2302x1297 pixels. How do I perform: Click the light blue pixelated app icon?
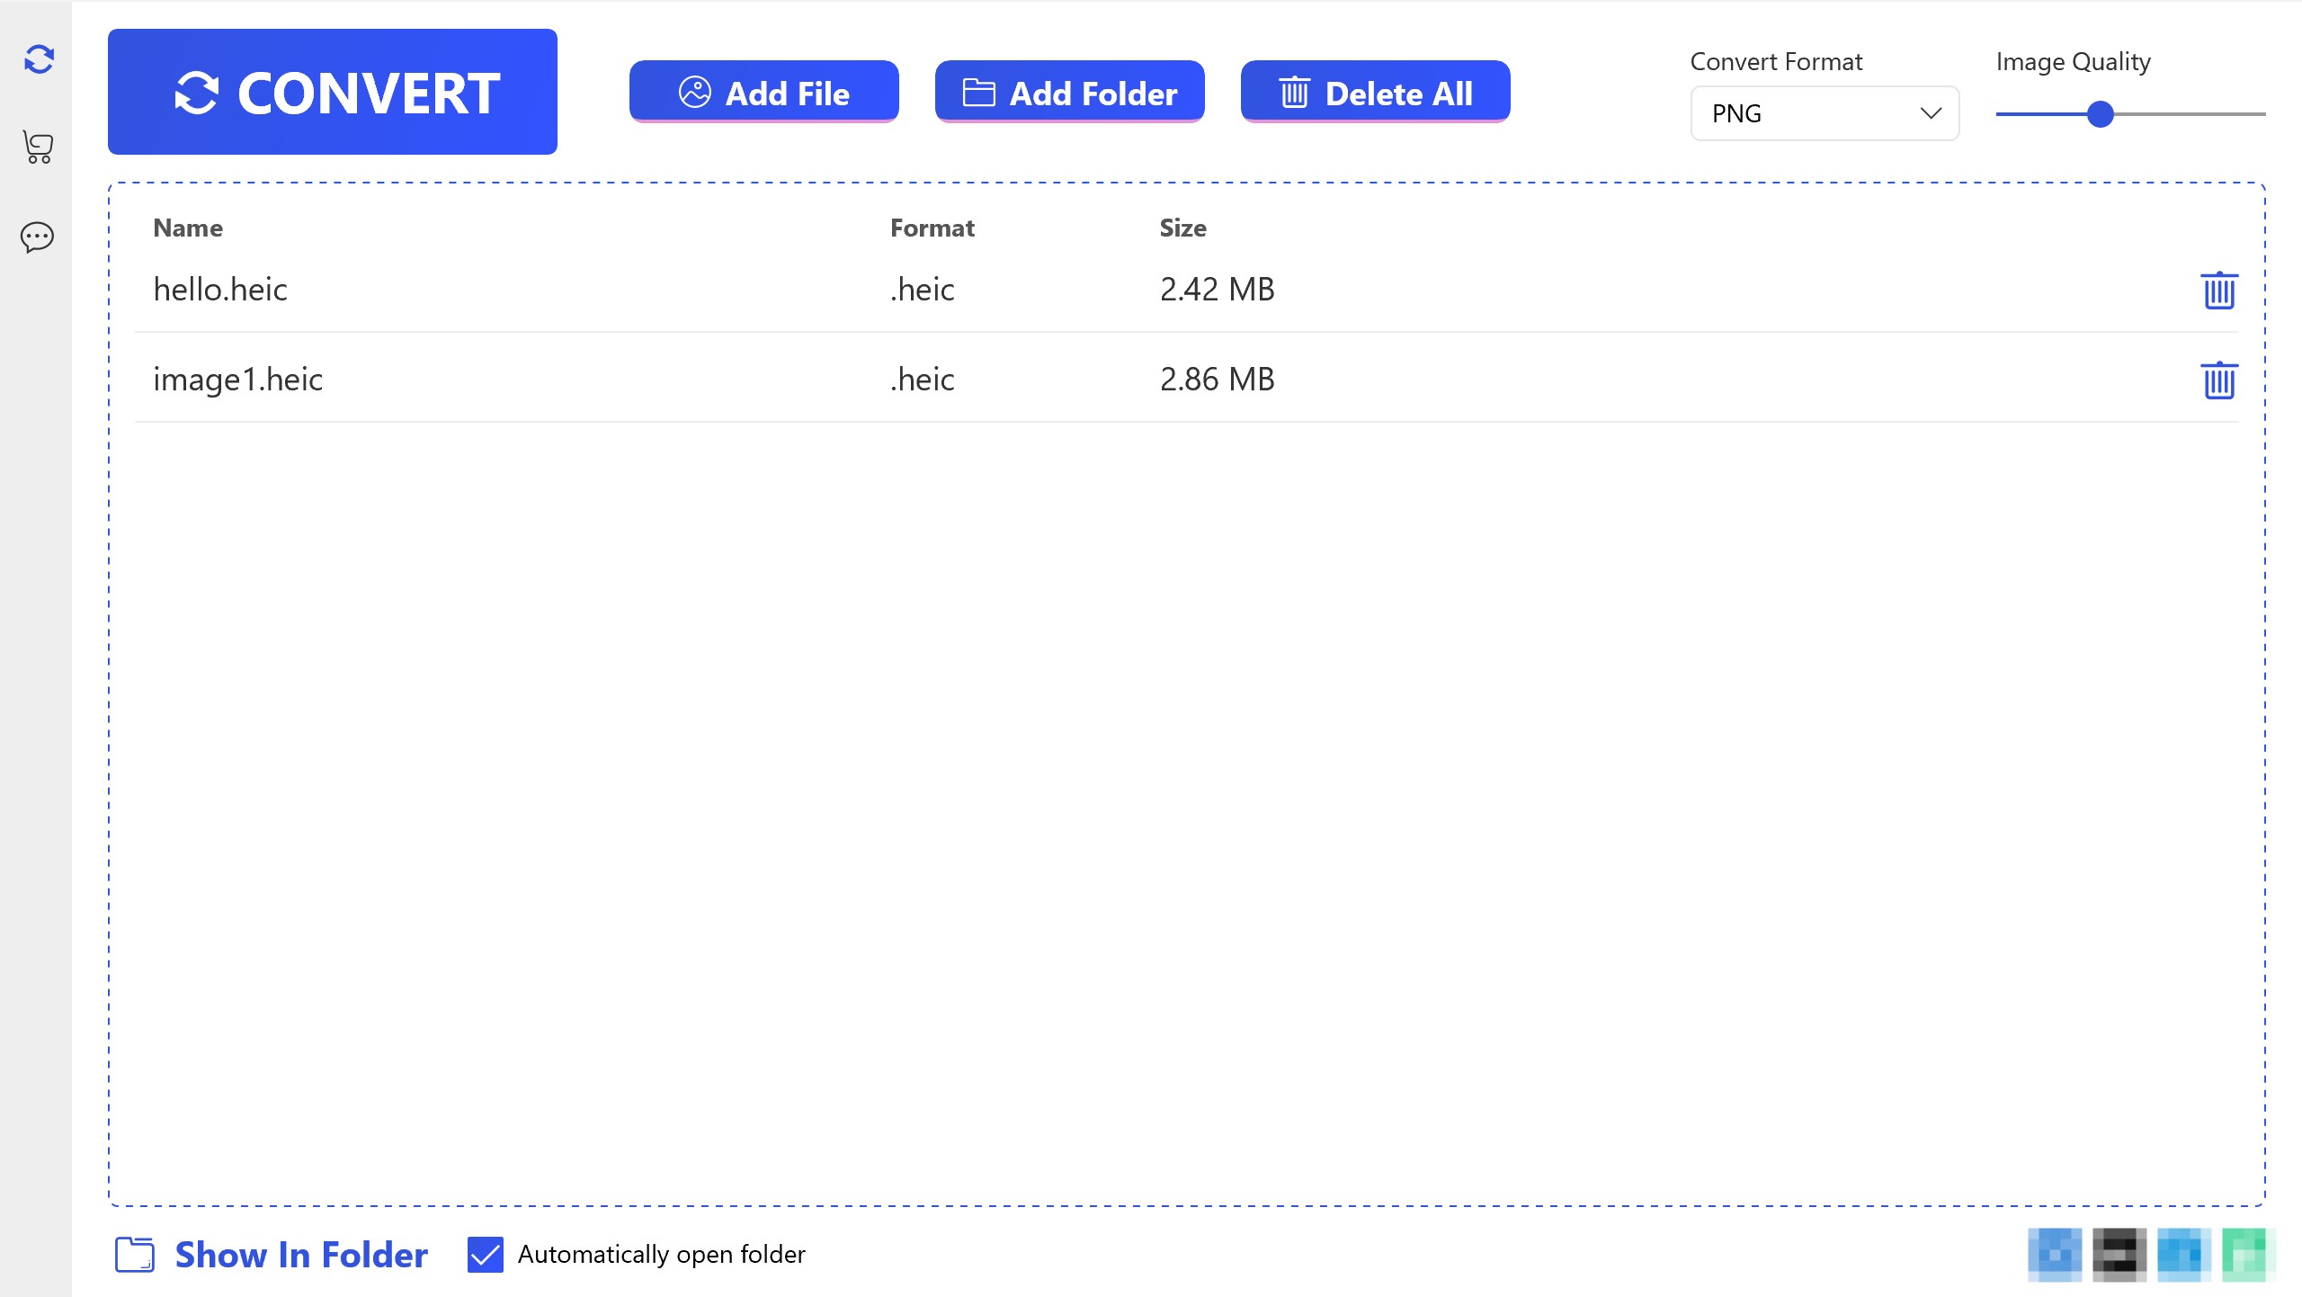2183,1254
